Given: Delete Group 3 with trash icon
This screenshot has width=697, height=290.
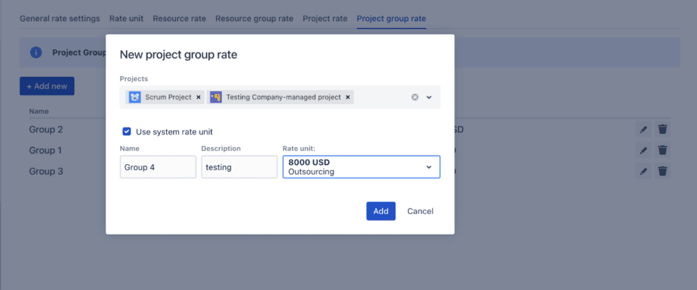Looking at the screenshot, I should click(663, 172).
